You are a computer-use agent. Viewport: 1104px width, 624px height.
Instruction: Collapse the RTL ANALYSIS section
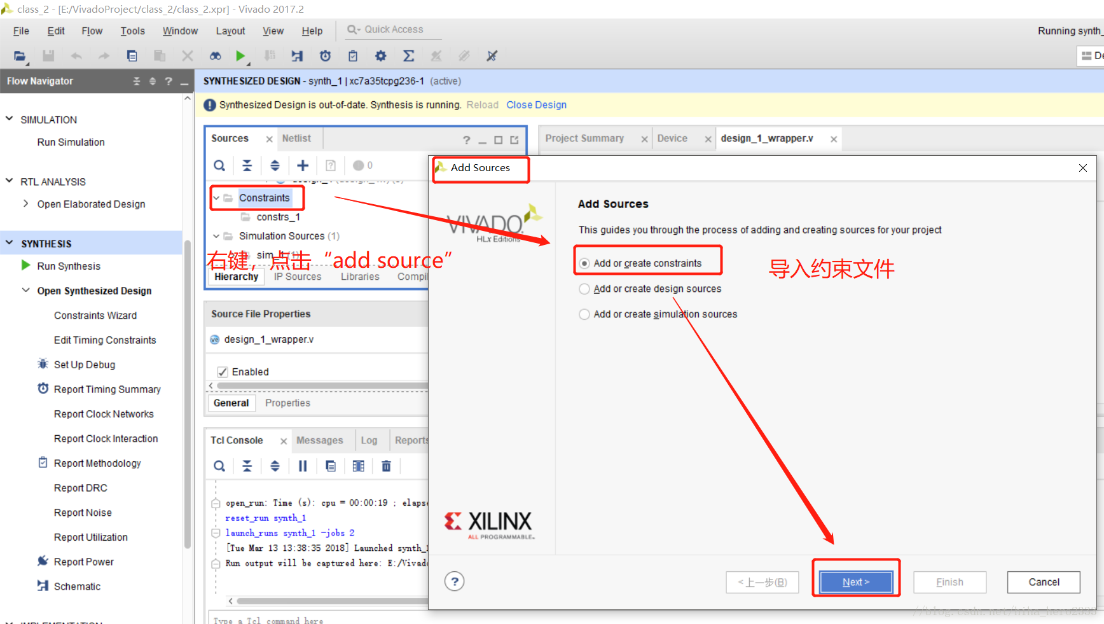tap(10, 181)
